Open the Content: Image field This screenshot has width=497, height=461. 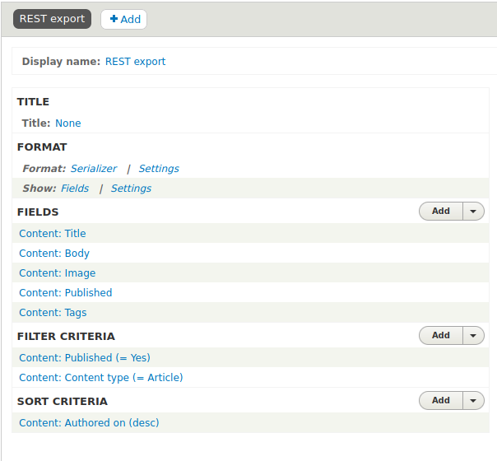point(58,273)
